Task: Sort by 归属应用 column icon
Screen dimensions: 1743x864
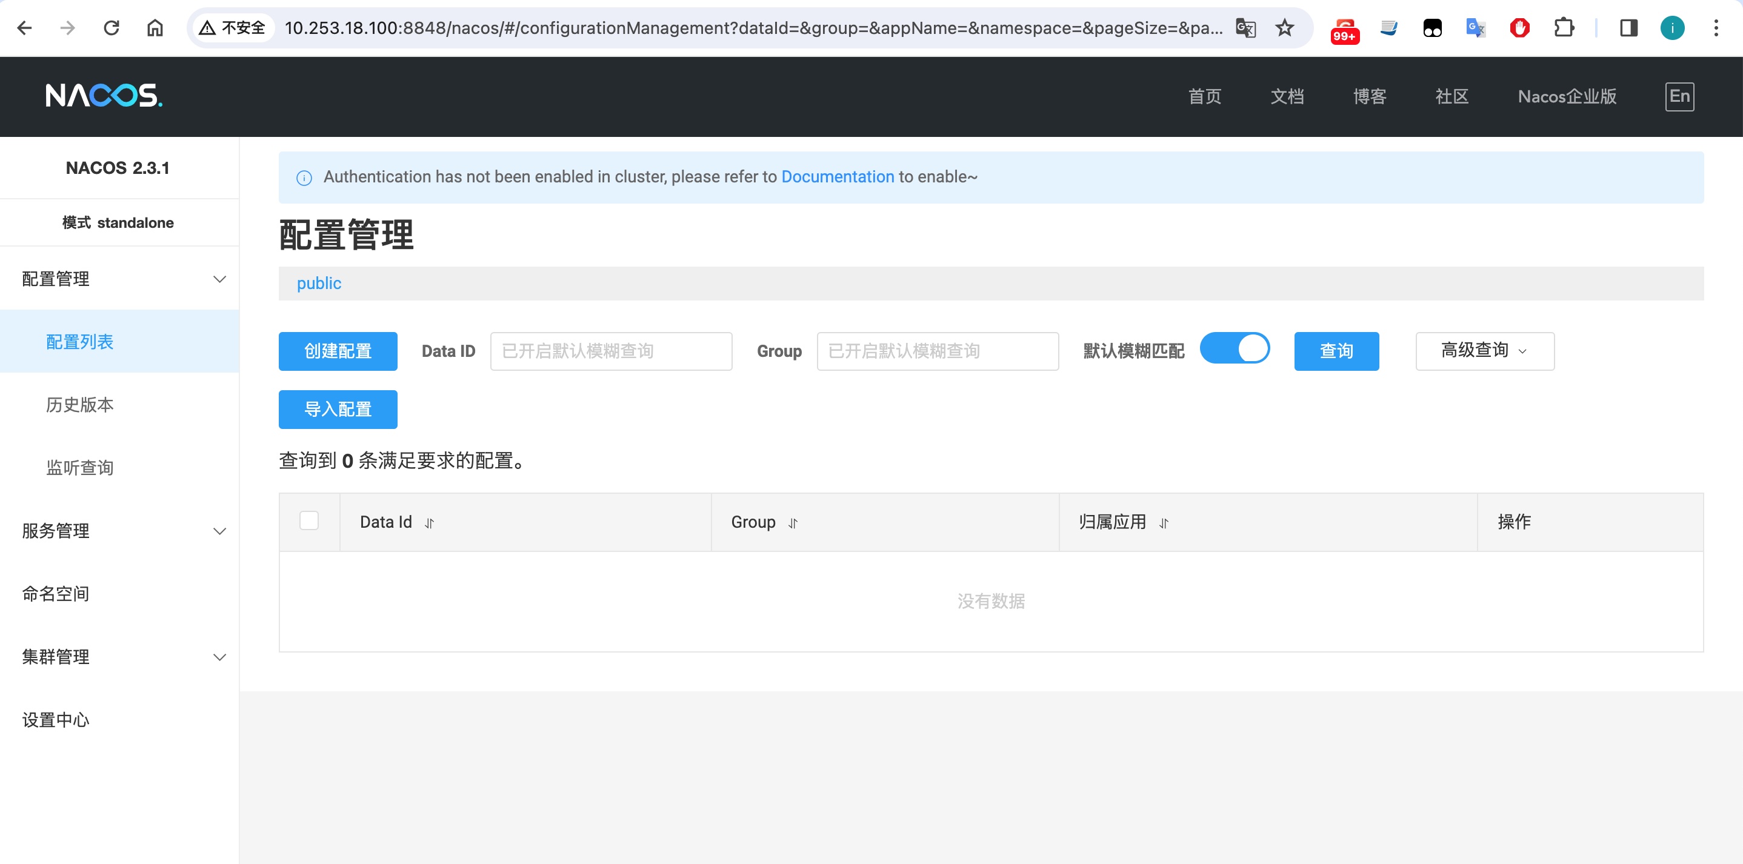Action: [x=1164, y=523]
